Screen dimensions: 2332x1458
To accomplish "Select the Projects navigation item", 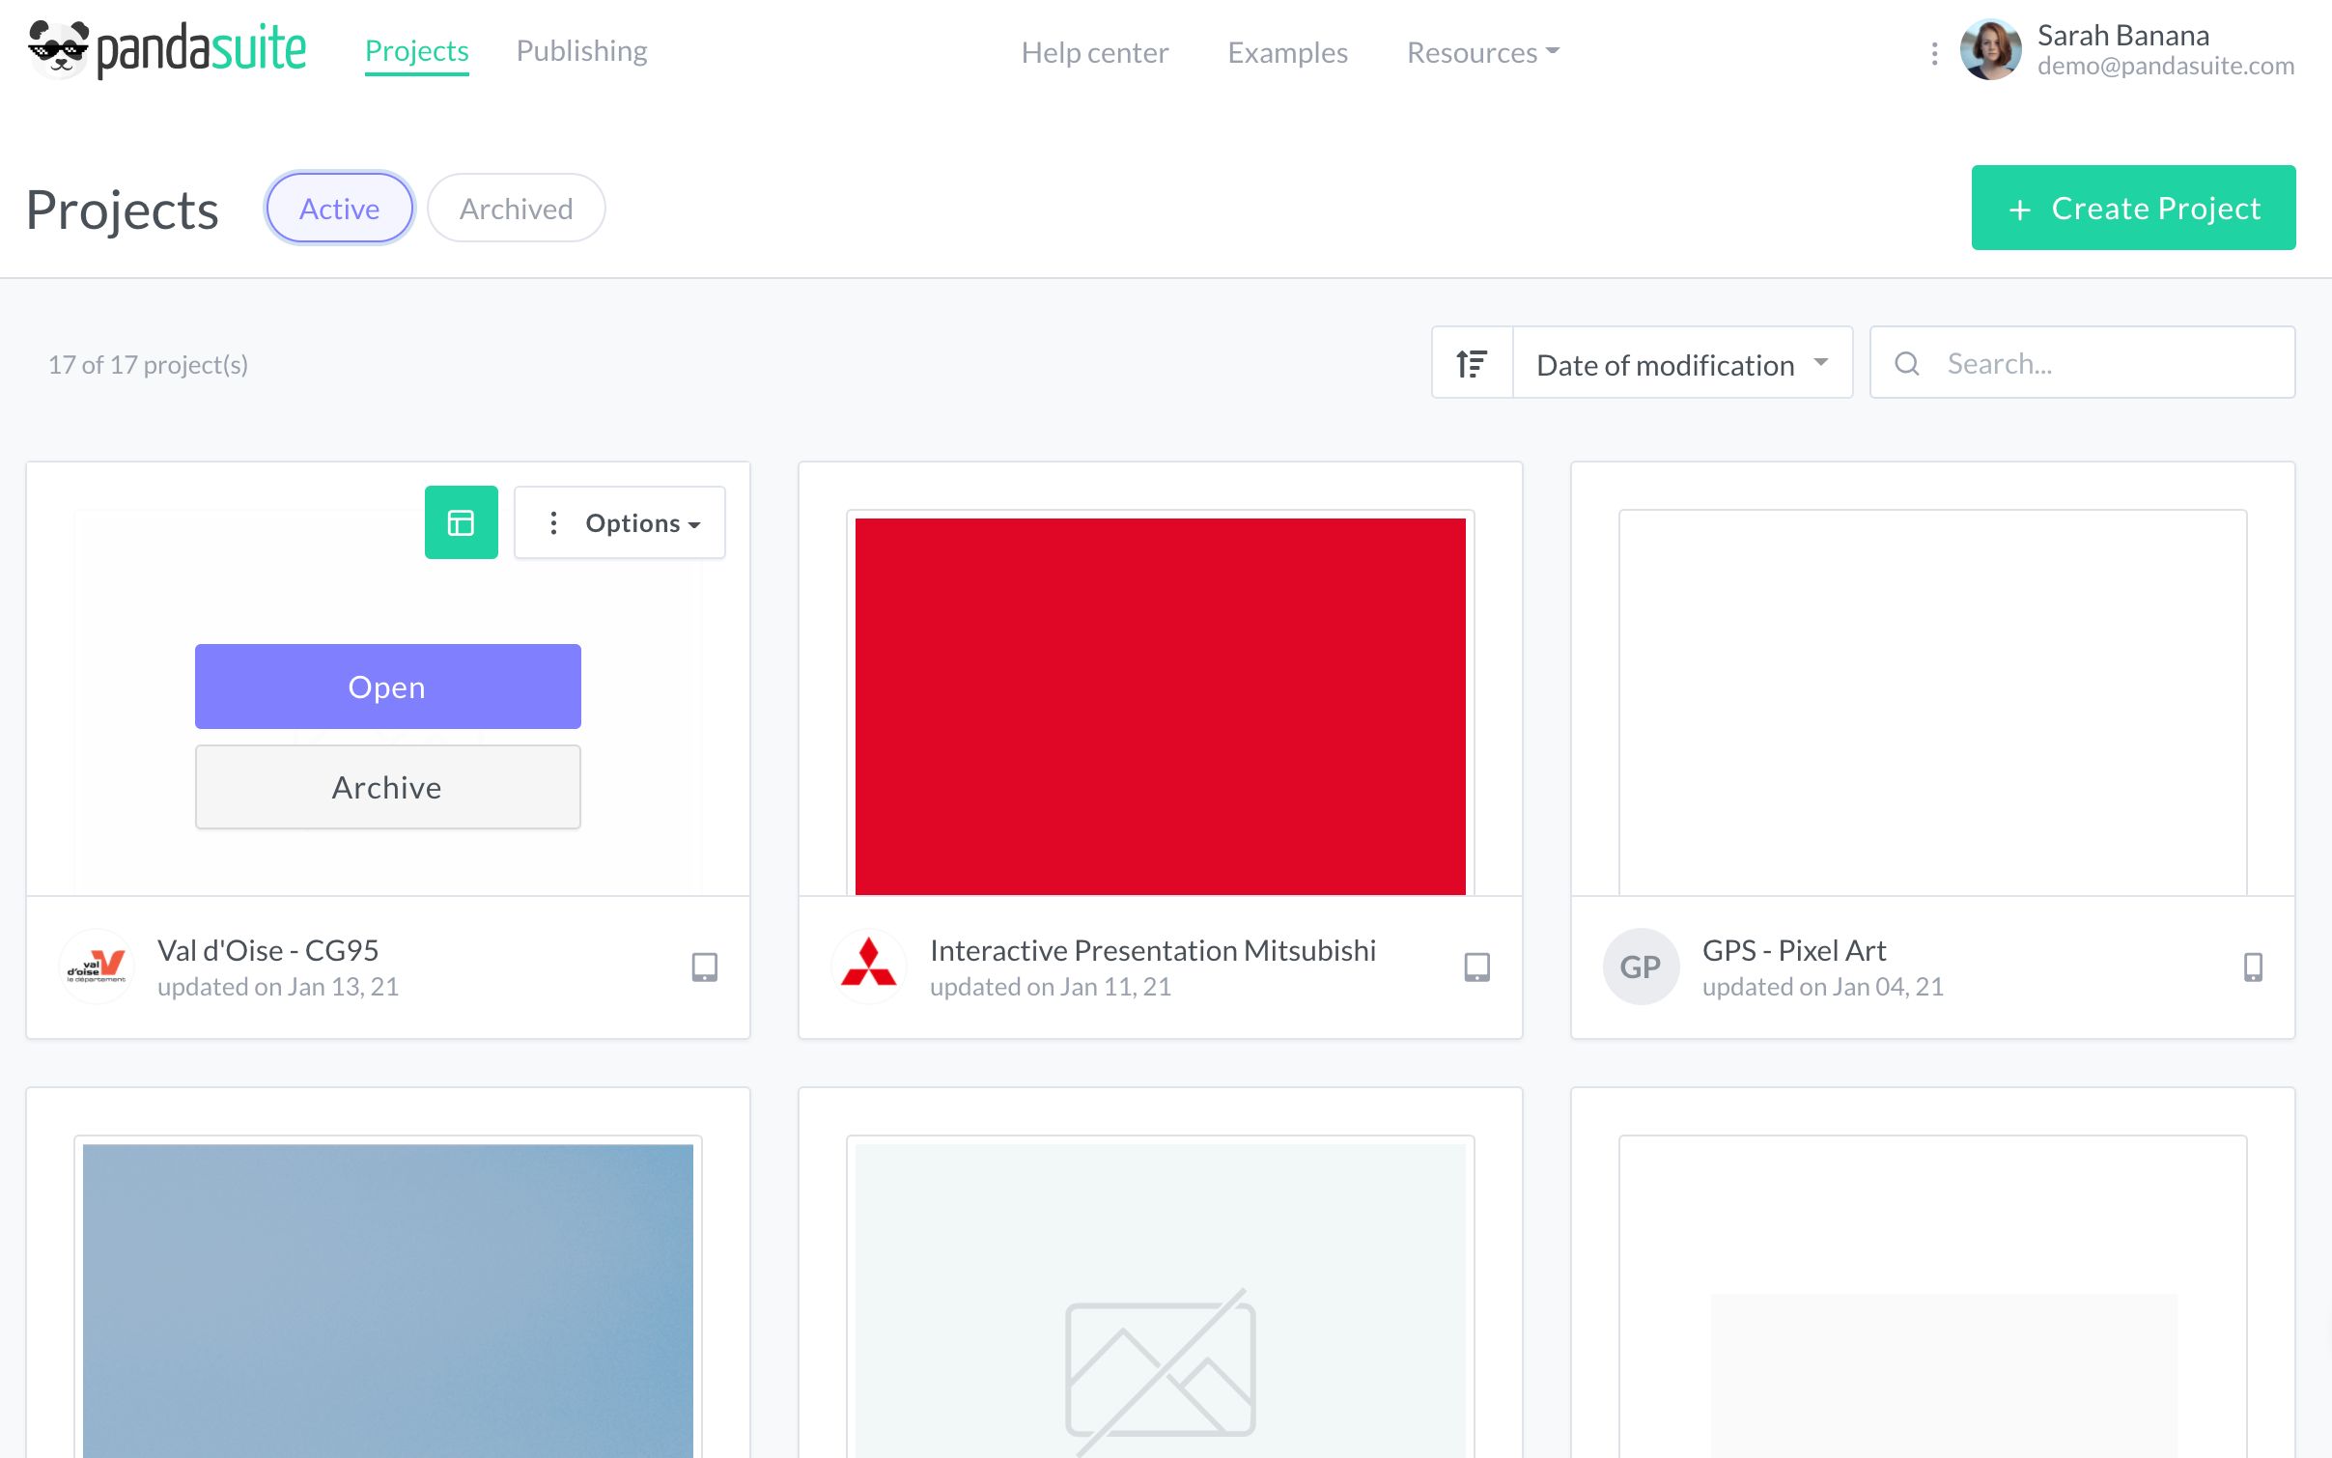I will pos(416,50).
